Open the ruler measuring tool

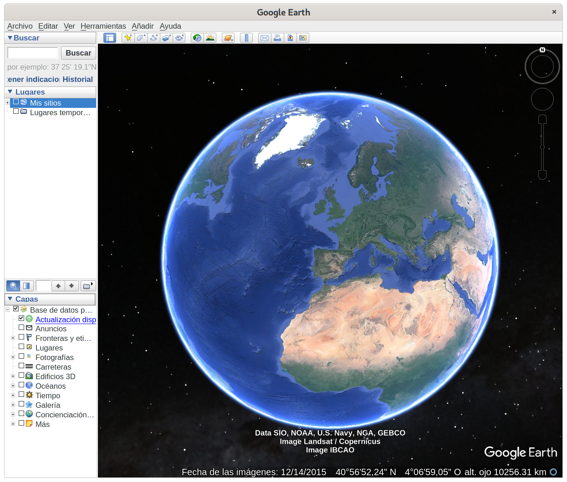point(246,38)
